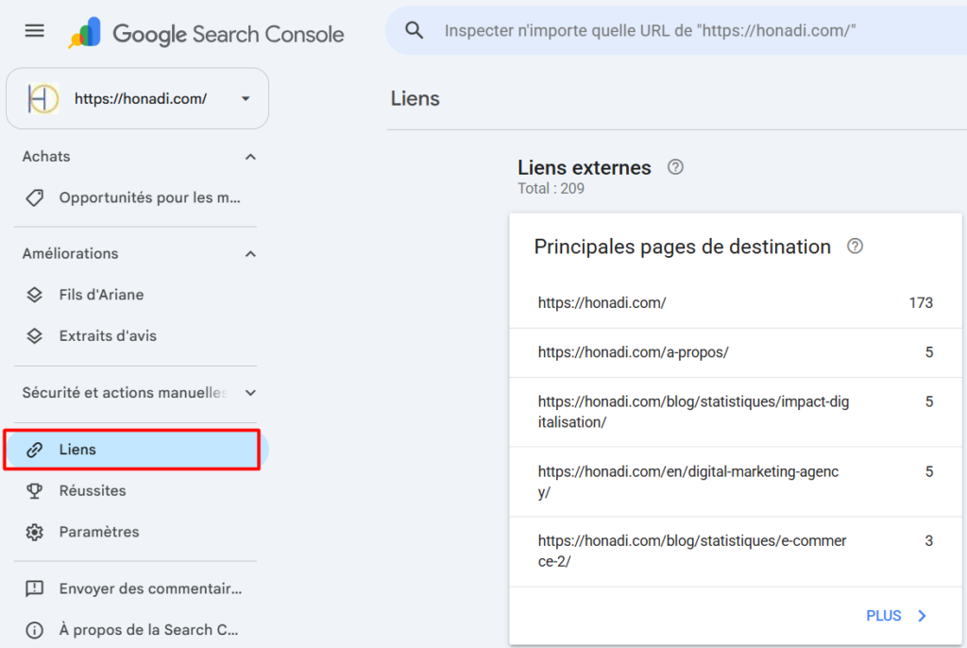
Task: Open the https://honadi.com/ row
Action: coord(735,303)
